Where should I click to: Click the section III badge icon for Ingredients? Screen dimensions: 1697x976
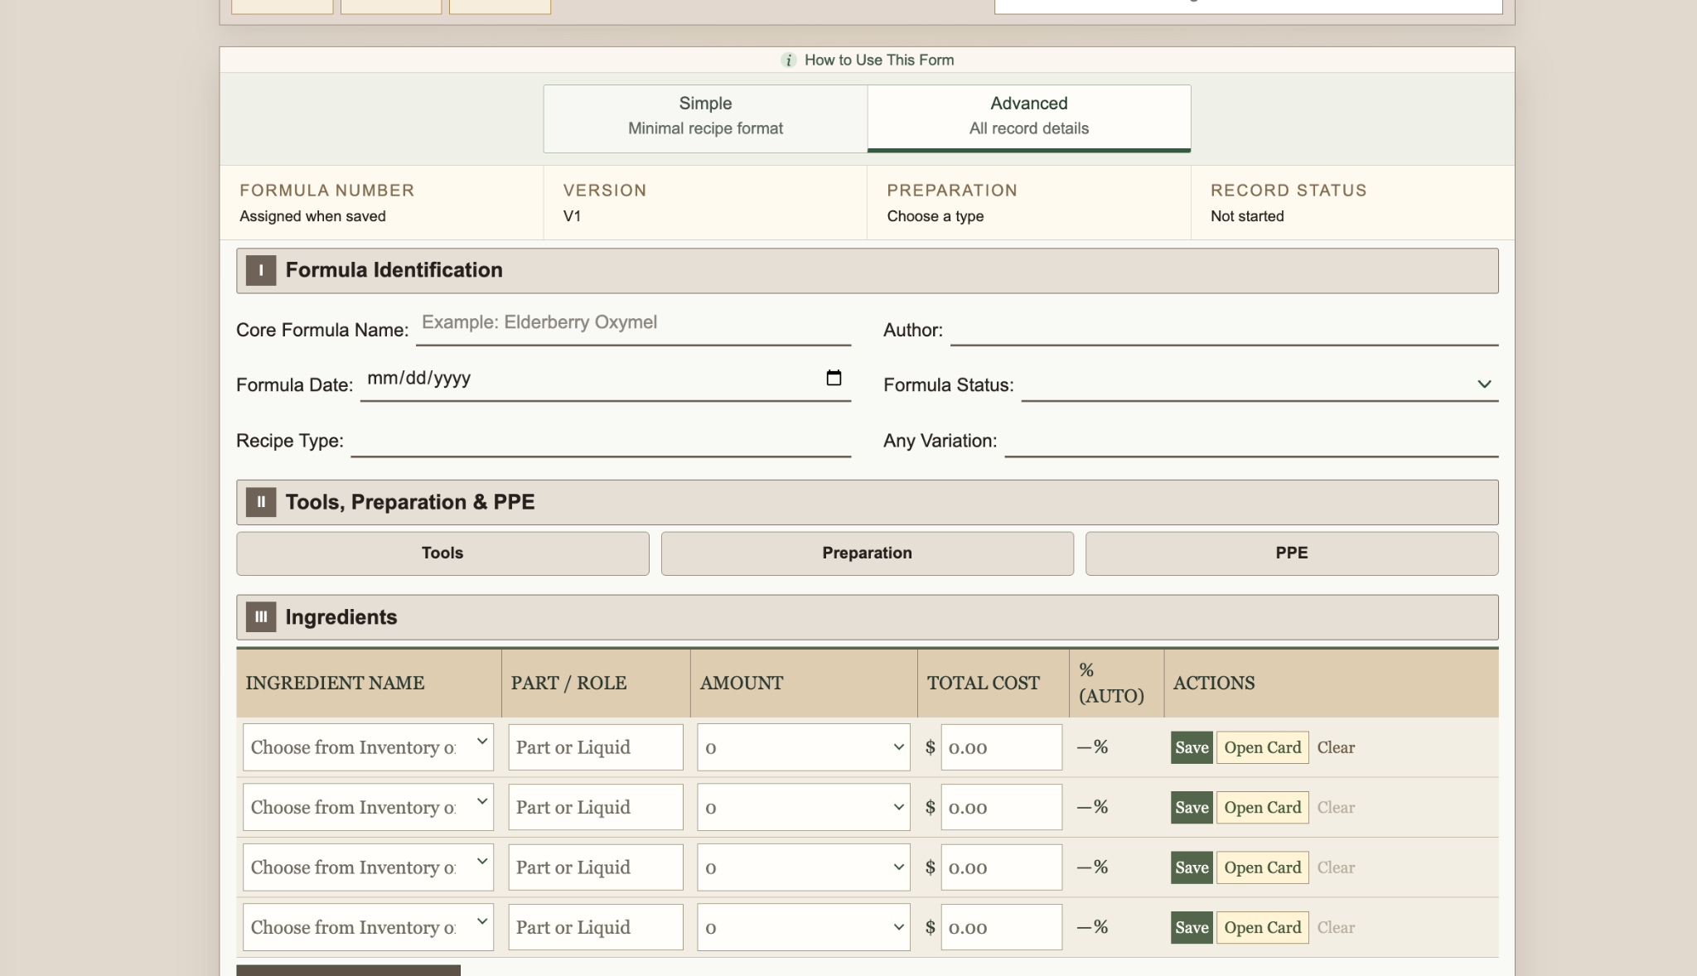pos(261,617)
